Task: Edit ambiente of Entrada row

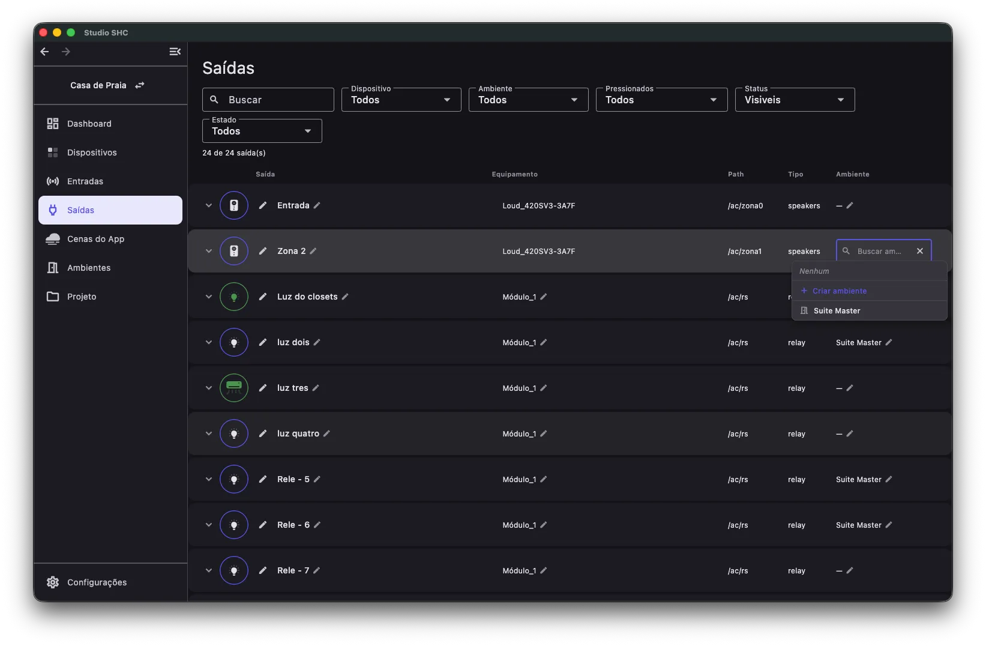Action: coord(850,205)
